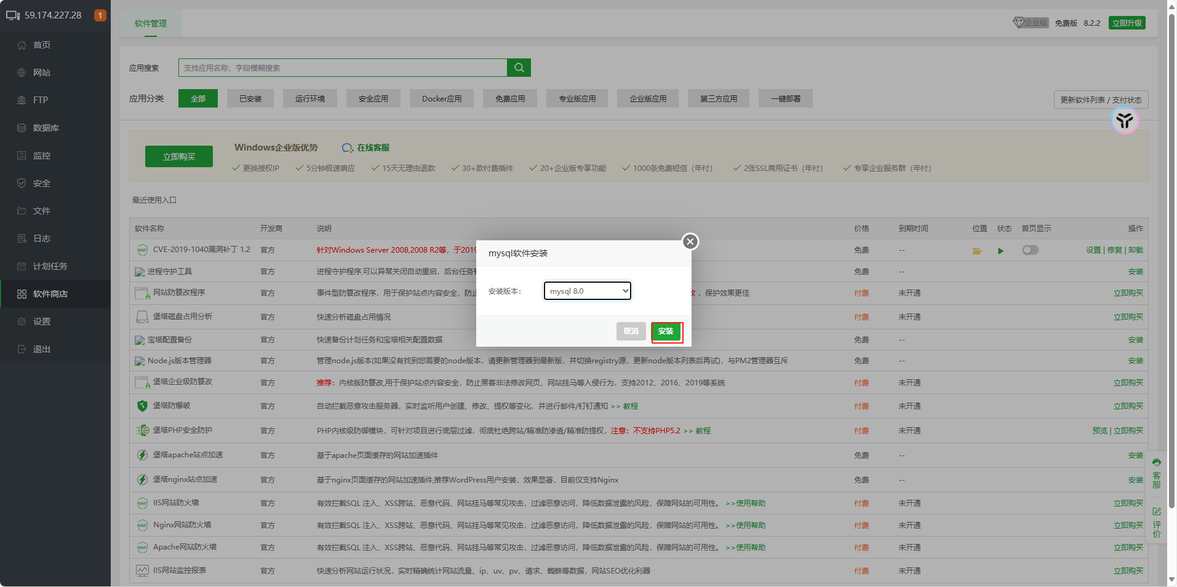Click the notification badge next to IP

pyautogui.click(x=100, y=15)
